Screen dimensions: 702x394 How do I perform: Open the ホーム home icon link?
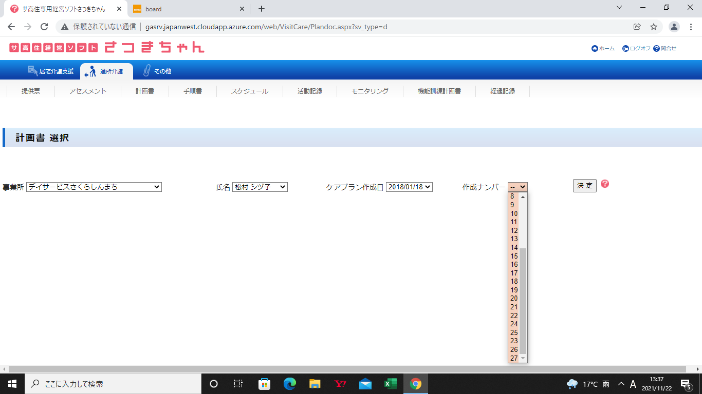pyautogui.click(x=595, y=48)
